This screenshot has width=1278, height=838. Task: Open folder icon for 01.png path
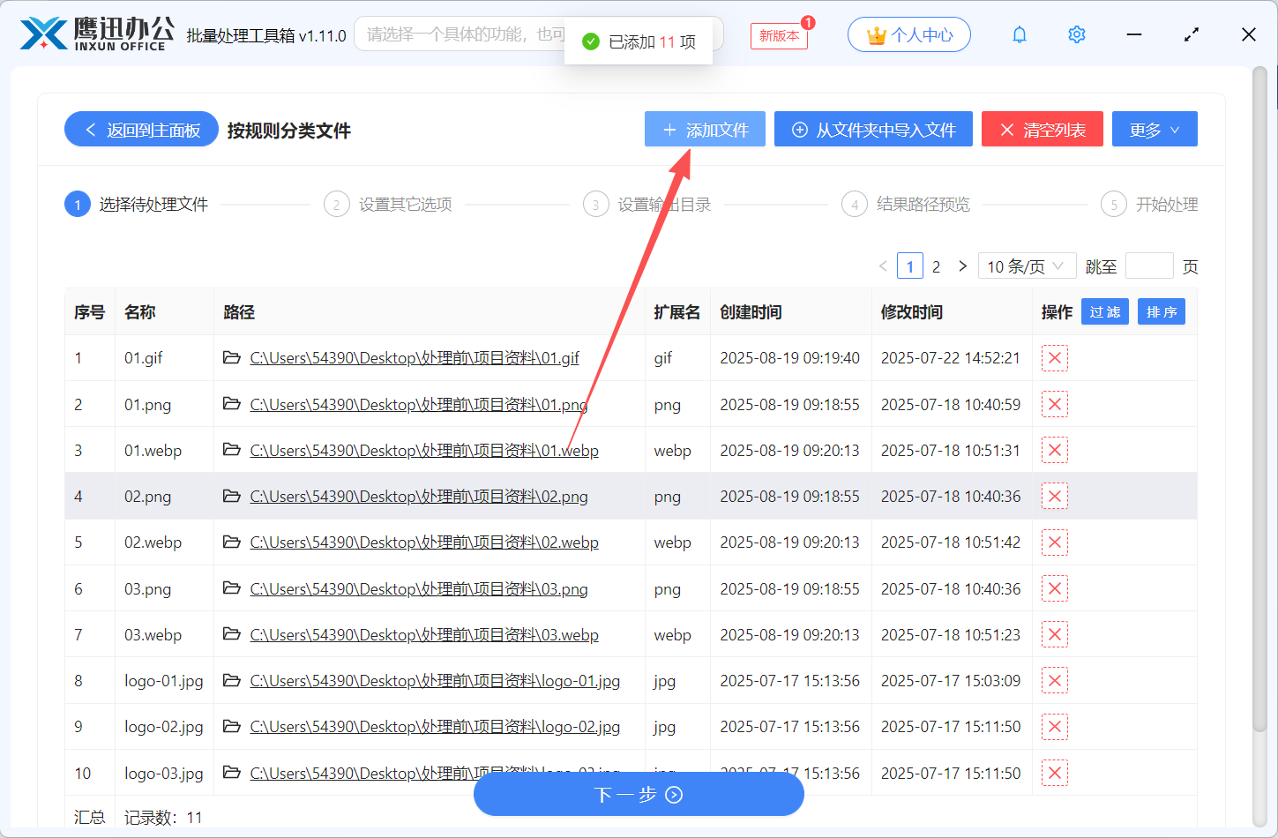(232, 403)
